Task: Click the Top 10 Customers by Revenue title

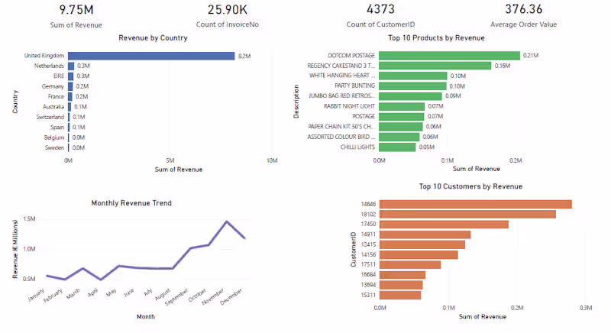Action: point(470,186)
